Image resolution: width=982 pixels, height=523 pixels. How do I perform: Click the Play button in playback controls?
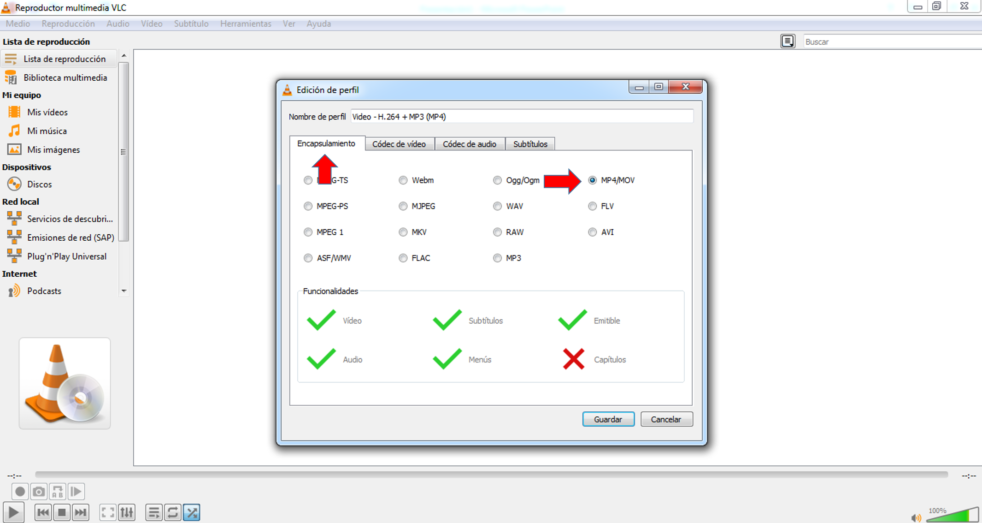click(x=14, y=512)
